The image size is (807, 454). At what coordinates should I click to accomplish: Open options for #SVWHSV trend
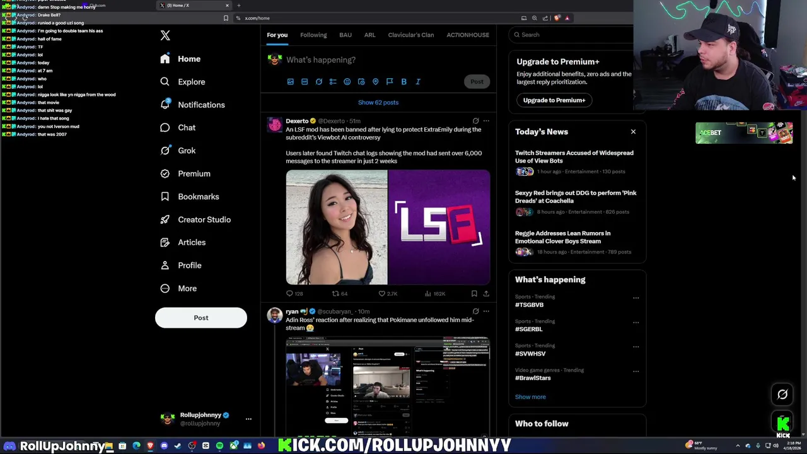[x=636, y=347]
